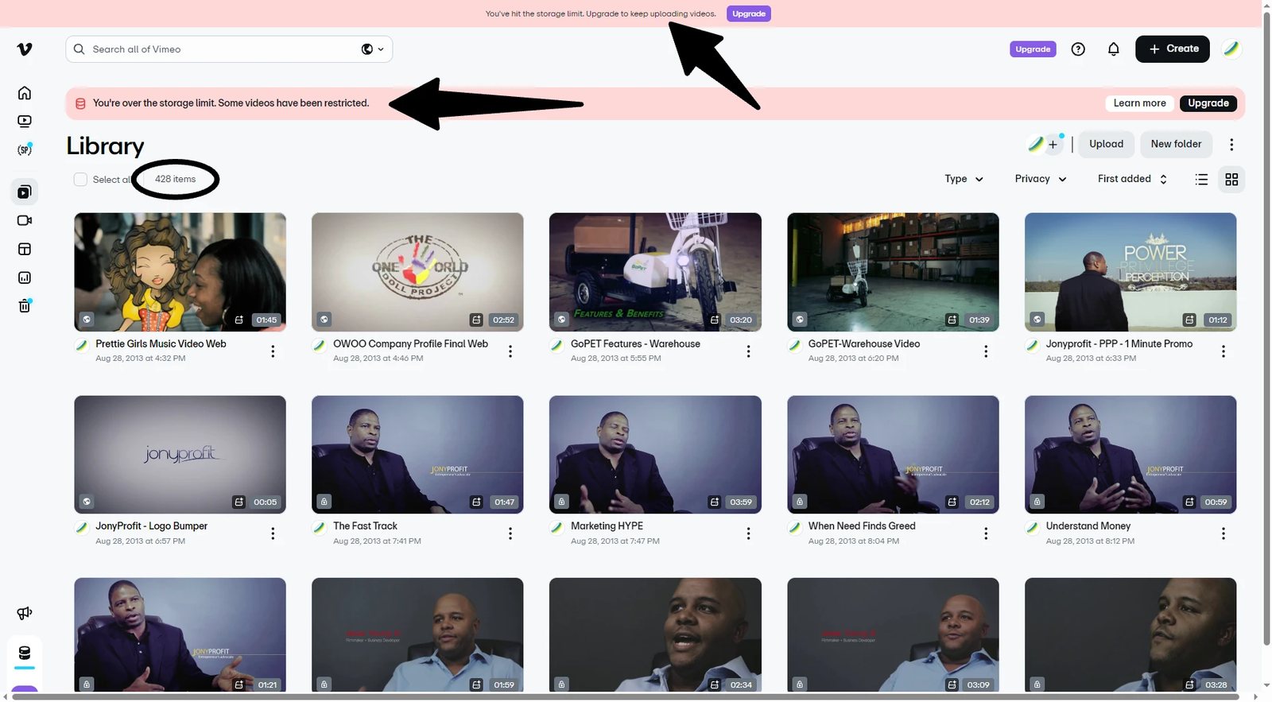Open the layout templates icon in sidebar
The image size is (1272, 702).
[x=25, y=249]
